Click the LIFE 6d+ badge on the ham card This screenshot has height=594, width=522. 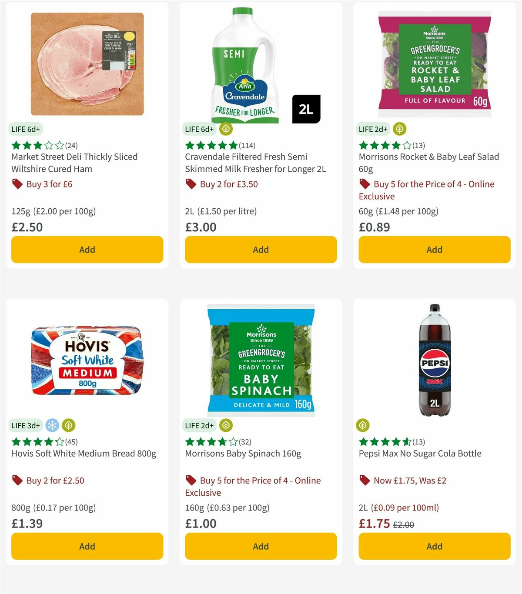26,129
